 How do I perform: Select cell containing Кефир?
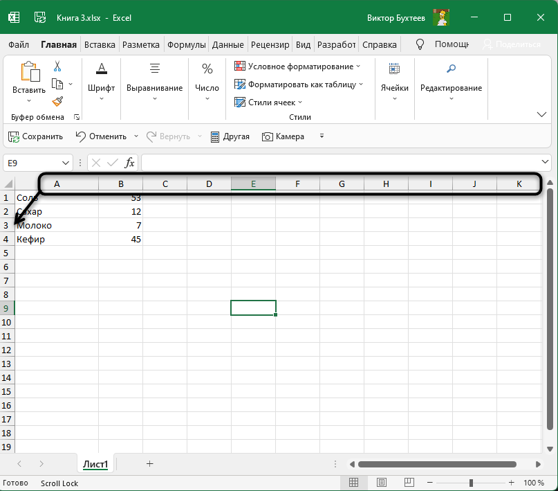(57, 239)
